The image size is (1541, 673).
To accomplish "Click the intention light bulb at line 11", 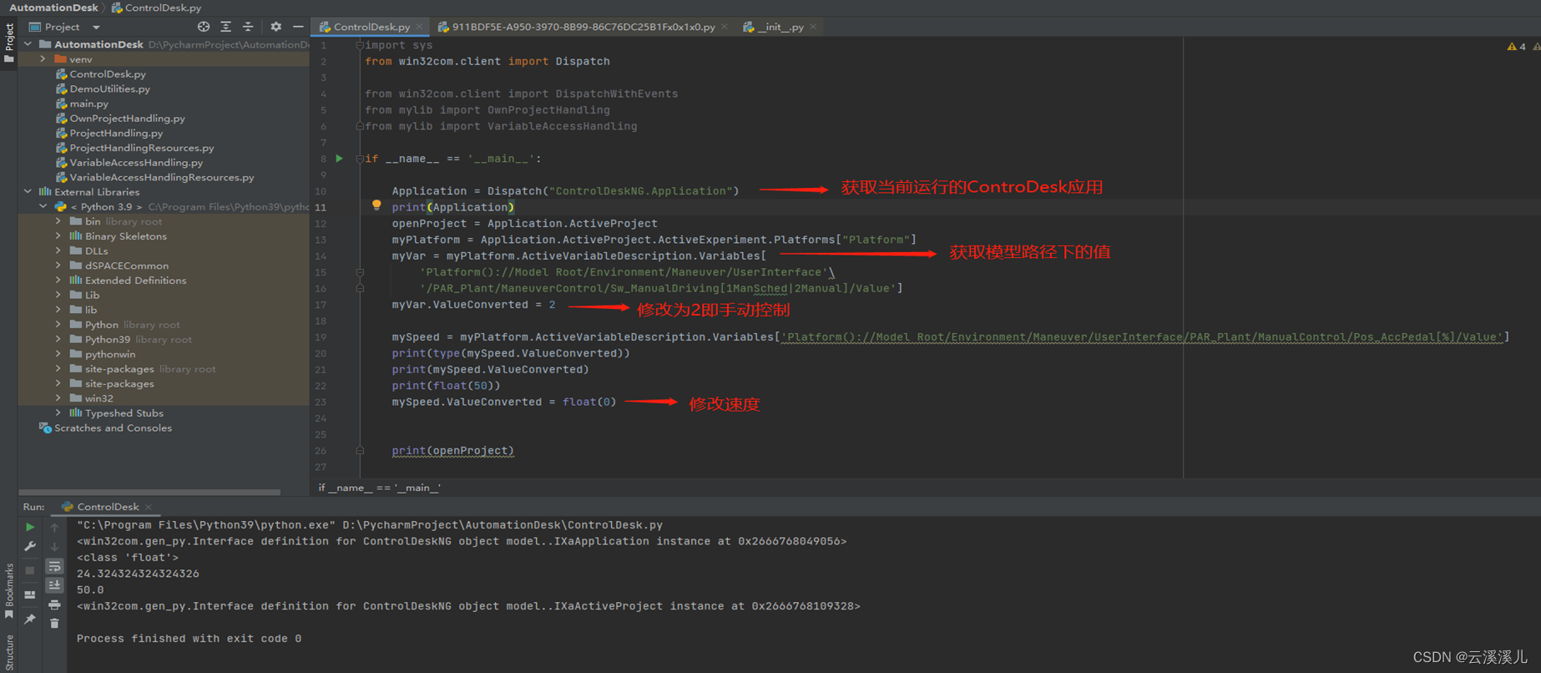I will tap(376, 205).
